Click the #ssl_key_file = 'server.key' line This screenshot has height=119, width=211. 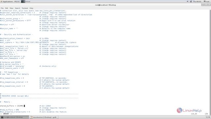tap(14, 50)
